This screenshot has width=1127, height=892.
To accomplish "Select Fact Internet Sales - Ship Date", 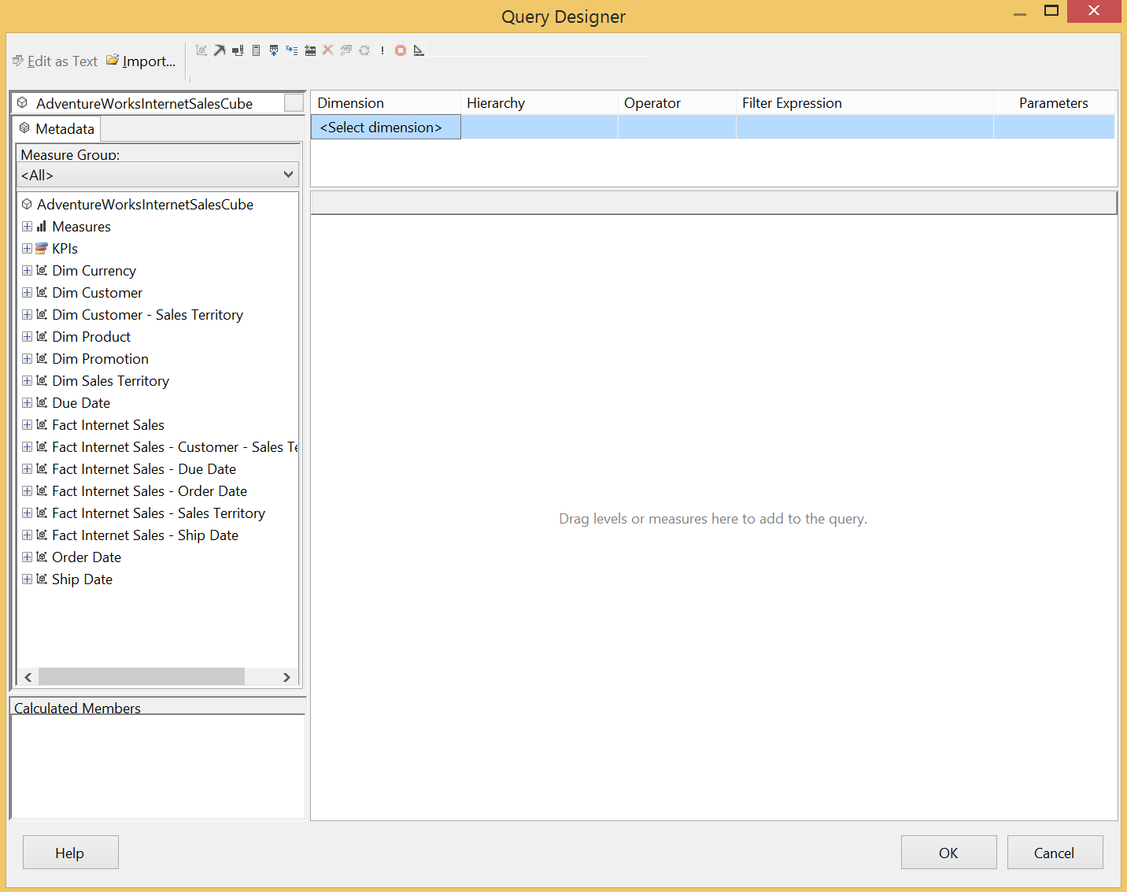I will 145,535.
